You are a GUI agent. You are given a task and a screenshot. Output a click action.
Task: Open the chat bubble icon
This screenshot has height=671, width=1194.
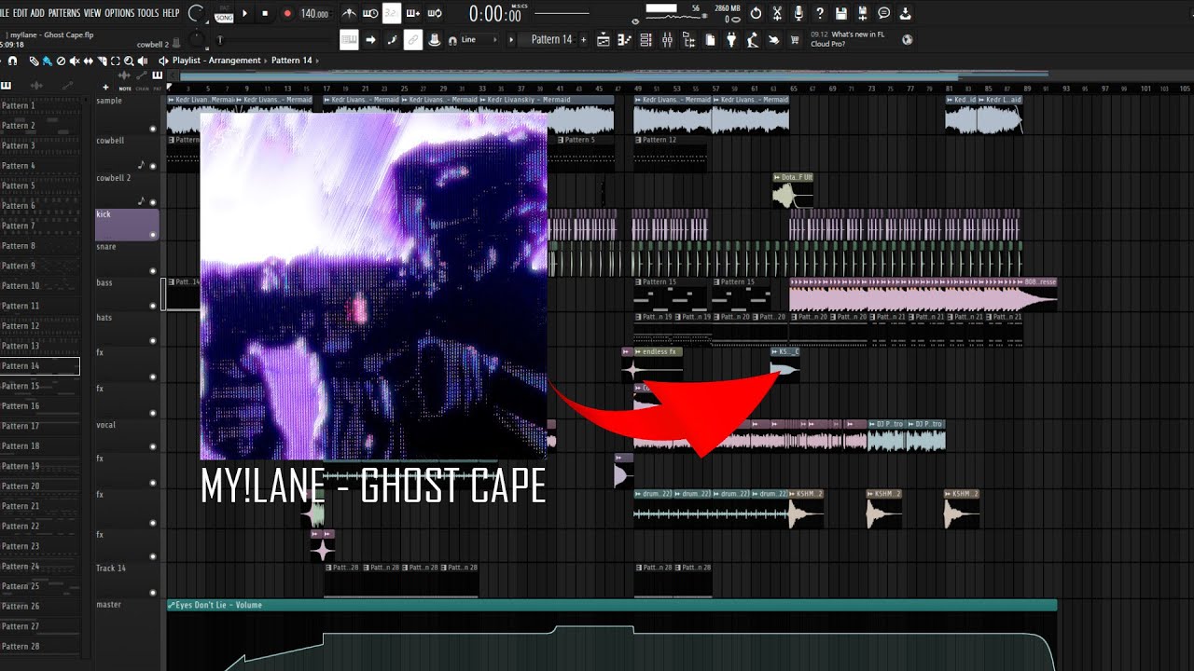[x=884, y=13]
